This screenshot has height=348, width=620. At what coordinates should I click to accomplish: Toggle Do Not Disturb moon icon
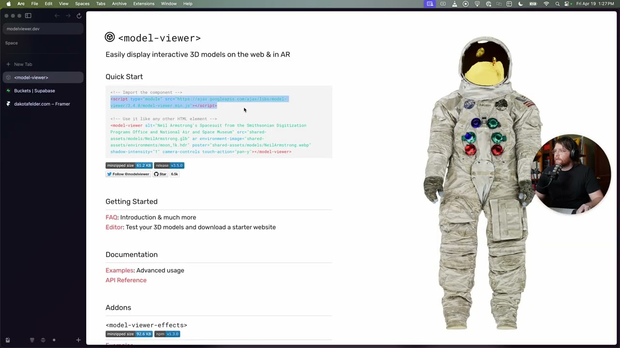coord(521,4)
